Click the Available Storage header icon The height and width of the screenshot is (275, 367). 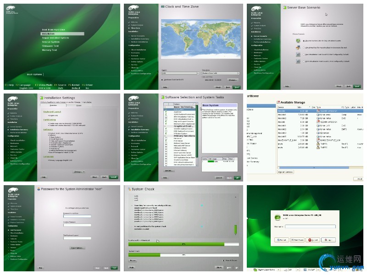pyautogui.click(x=278, y=102)
